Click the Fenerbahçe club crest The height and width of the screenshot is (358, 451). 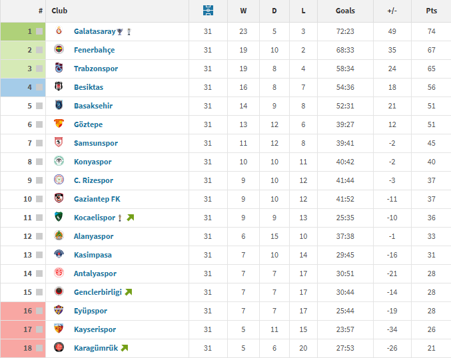pyautogui.click(x=59, y=49)
